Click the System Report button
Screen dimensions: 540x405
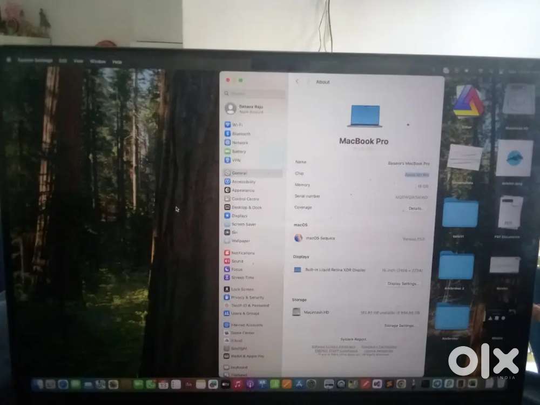point(353,339)
